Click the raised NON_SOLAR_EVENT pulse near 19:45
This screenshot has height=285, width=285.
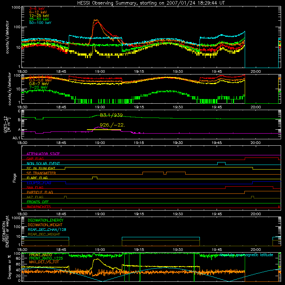[x=221, y=164]
